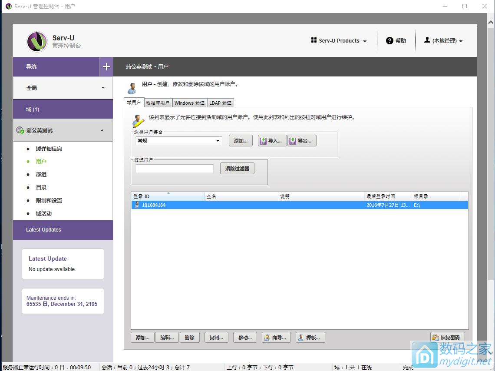The width and height of the screenshot is (495, 371).
Task: Expand the 全局 navigation section
Action: (63, 88)
